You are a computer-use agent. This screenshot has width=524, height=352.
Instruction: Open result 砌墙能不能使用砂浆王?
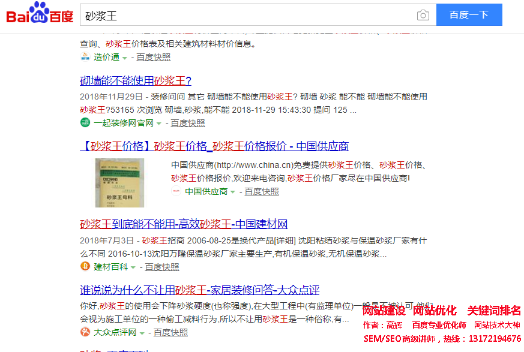tap(136, 81)
